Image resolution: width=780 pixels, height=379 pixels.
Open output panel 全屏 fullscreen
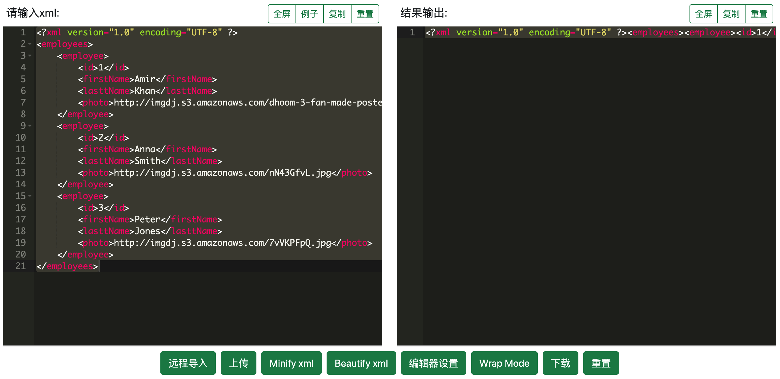point(703,14)
